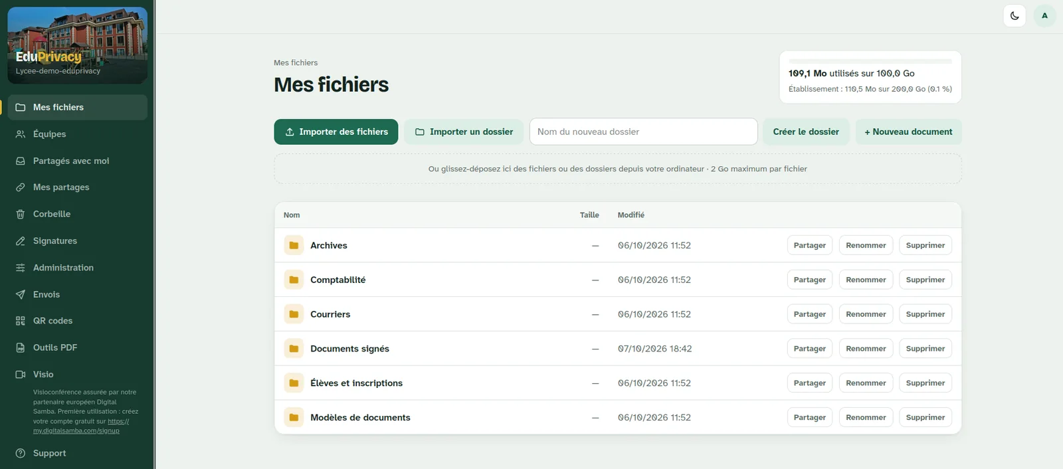
Task: Share the Archives folder with Partager
Action: 810,245
